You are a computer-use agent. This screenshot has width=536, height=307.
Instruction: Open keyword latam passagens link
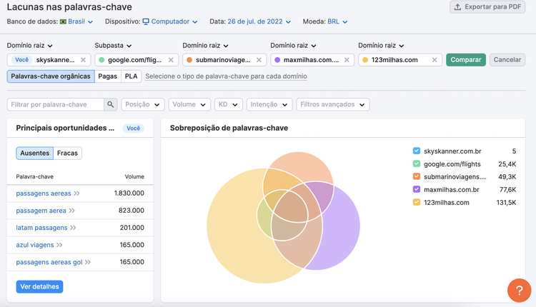[41, 228]
